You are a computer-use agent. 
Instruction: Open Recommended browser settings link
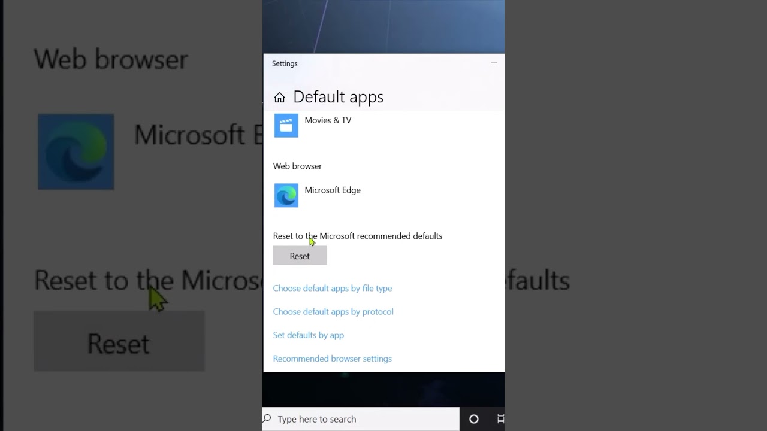coord(333,358)
